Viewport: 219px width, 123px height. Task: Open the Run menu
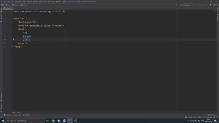click(x=45, y=2)
